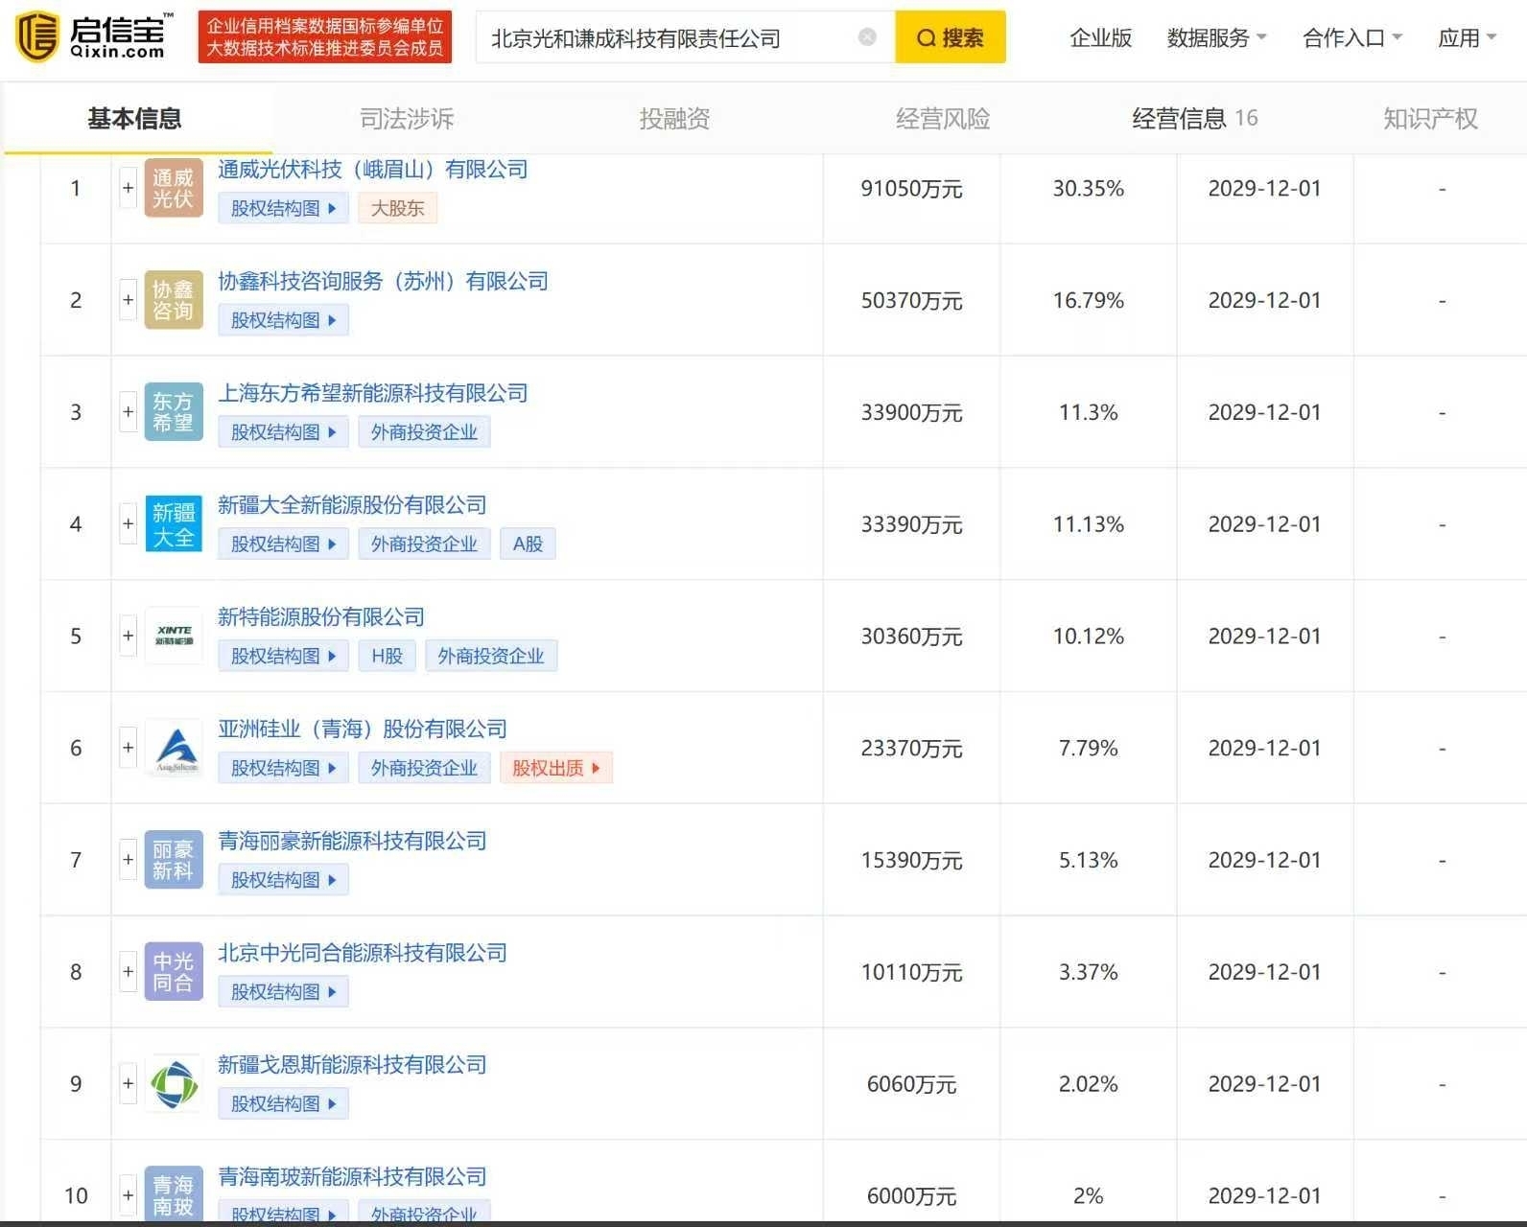Open 股权结构图 for 协鑫科技咨询
Image resolution: width=1527 pixels, height=1227 pixels.
(x=283, y=320)
